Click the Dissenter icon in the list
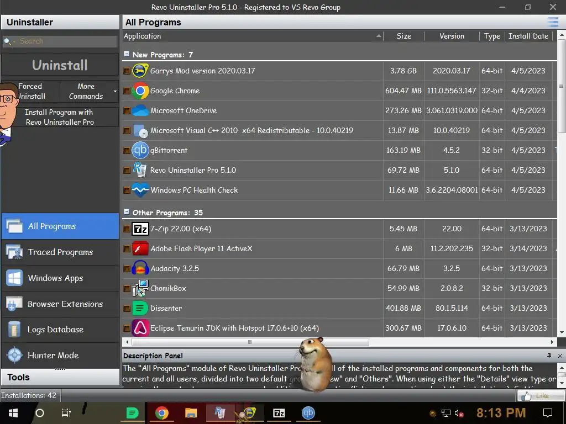The height and width of the screenshot is (424, 566). 140,308
